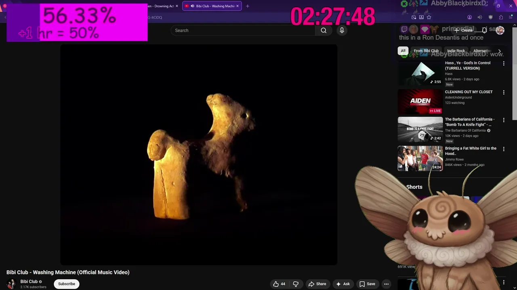The height and width of the screenshot is (290, 517).
Task: Close the Drowning Act browser tab
Action: click(x=177, y=6)
